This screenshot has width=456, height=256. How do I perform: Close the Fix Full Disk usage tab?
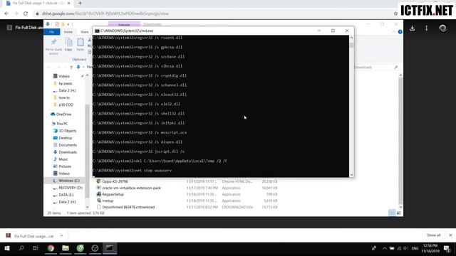pos(69,3)
